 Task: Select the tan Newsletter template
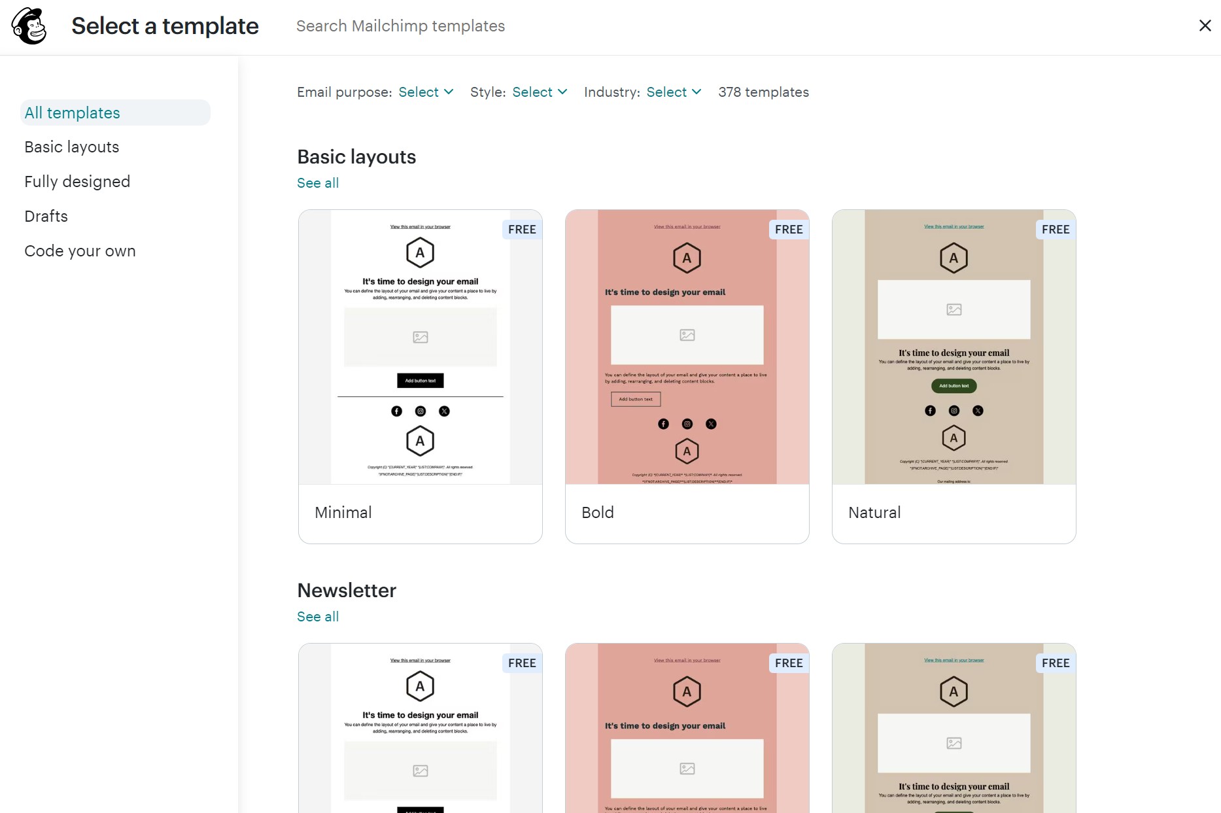[x=954, y=726]
